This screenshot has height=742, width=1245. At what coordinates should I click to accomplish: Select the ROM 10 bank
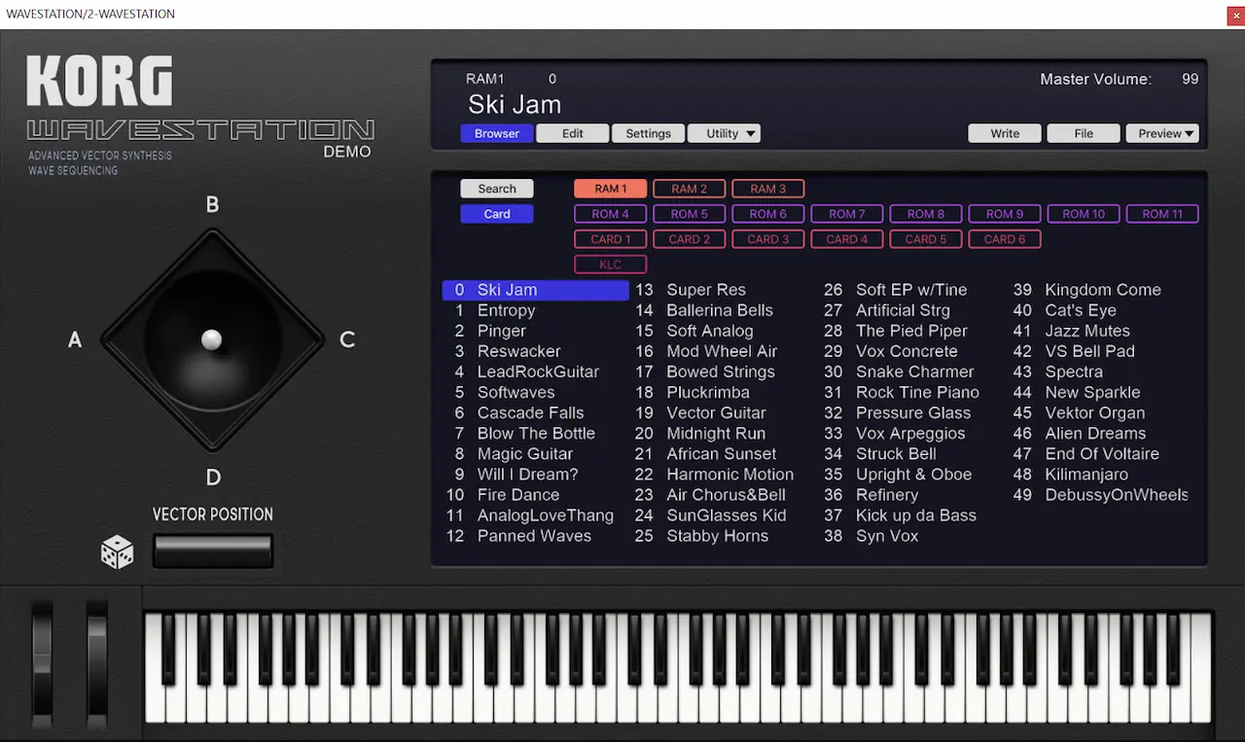point(1084,214)
